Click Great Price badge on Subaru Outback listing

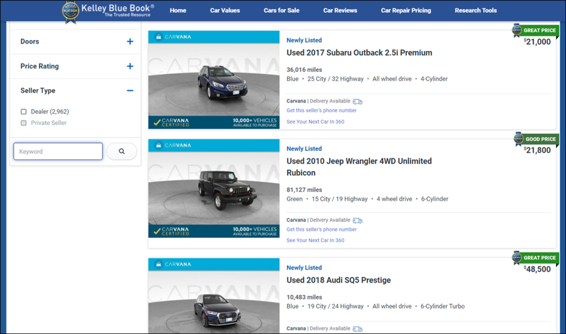coord(535,31)
